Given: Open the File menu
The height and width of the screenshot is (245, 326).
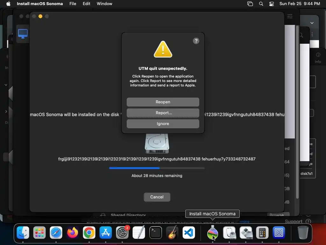Looking at the screenshot, I should (x=73, y=4).
